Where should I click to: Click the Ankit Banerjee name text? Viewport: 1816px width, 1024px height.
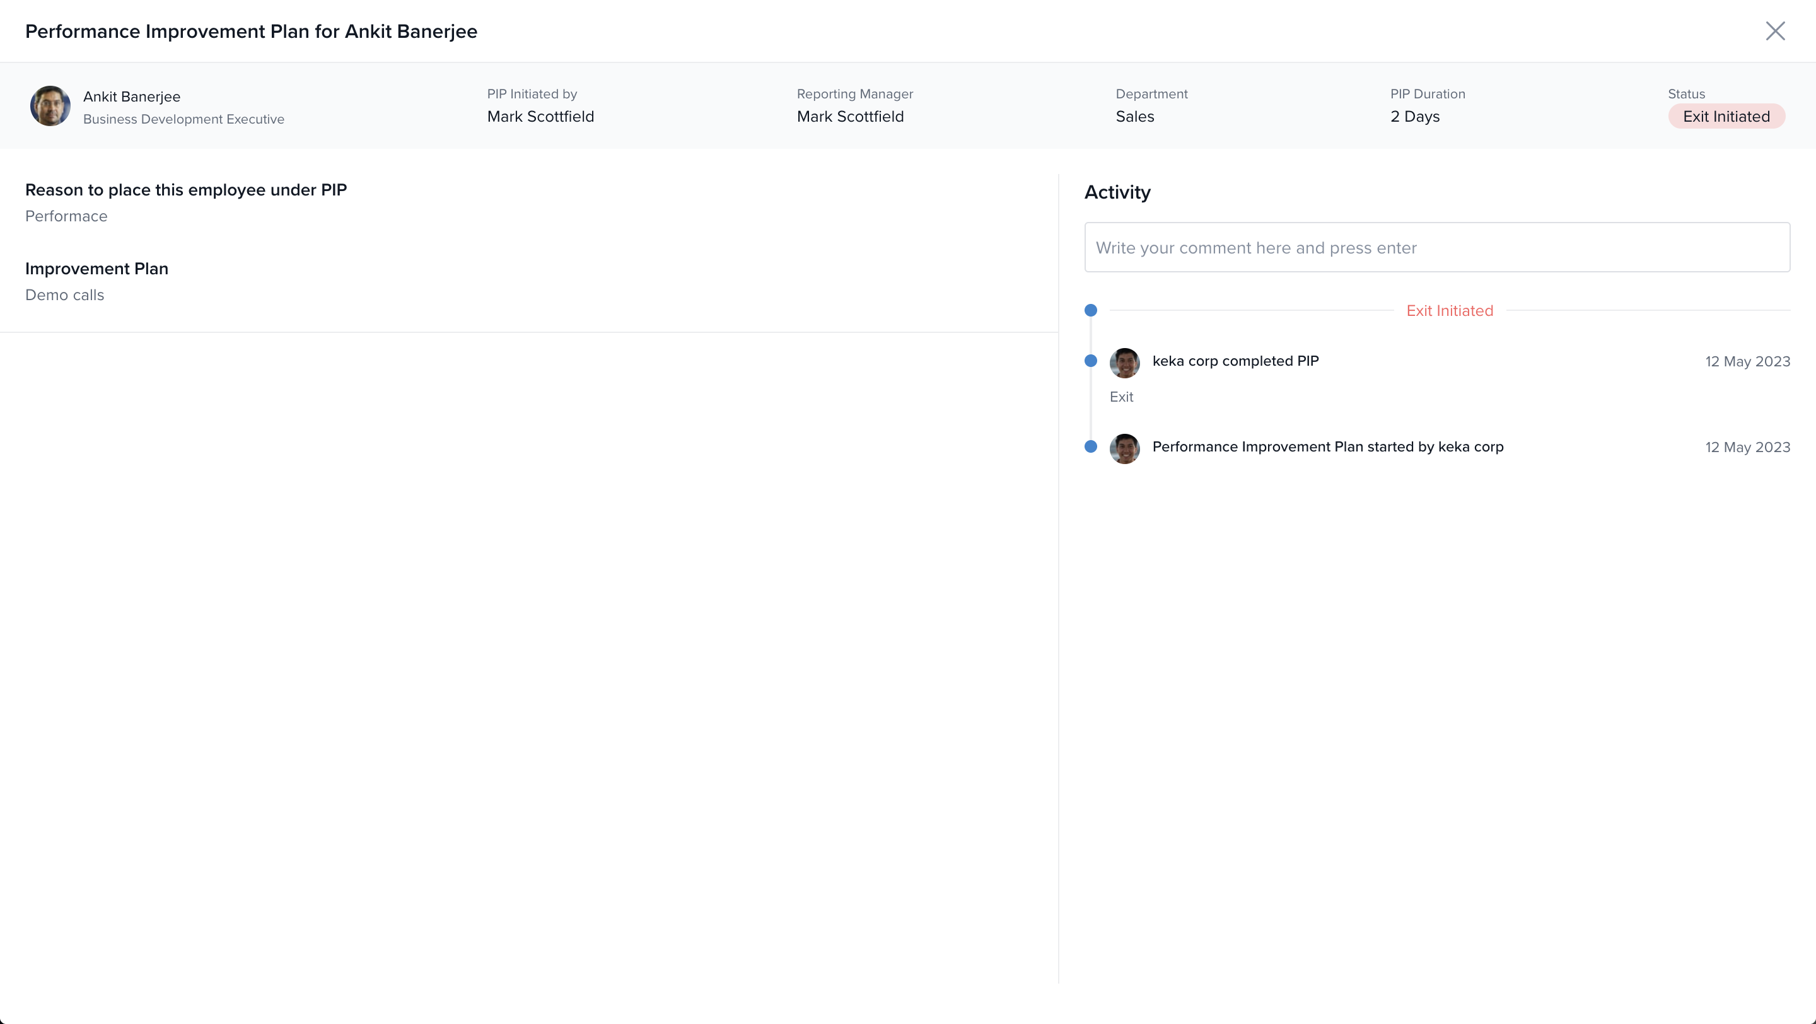click(132, 96)
